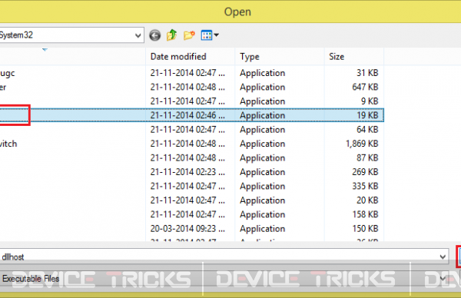This screenshot has height=298, width=461.
Task: Click the file name ending in 'ugc'
Action: (x=8, y=74)
